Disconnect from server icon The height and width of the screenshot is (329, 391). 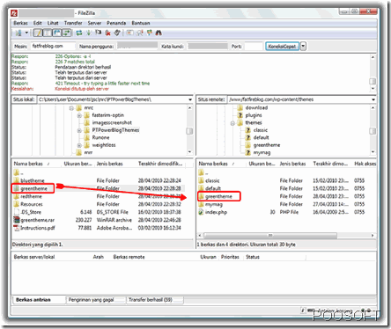[x=108, y=33]
